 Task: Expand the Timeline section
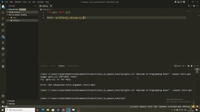click(12, 104)
